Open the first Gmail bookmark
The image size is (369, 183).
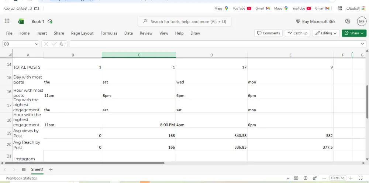pos(323,8)
